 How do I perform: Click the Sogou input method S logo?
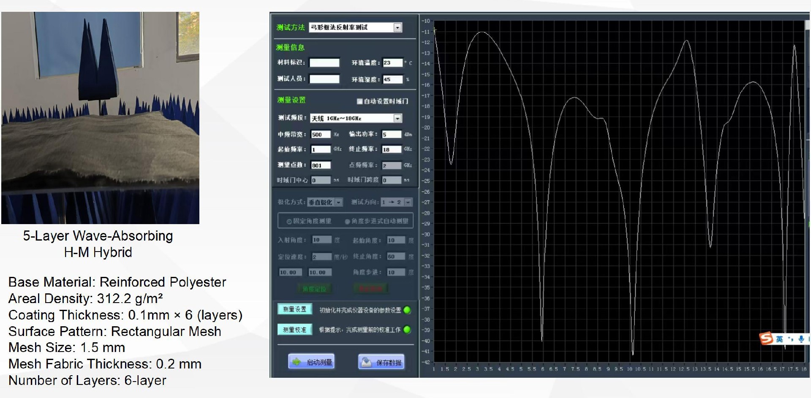(x=766, y=338)
